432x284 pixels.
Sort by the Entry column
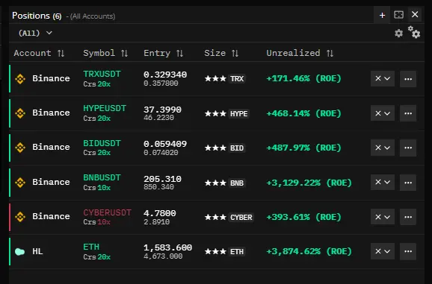pos(163,53)
